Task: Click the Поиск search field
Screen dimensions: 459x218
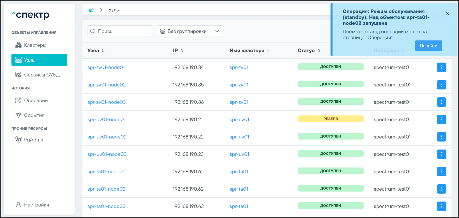Action: [x=123, y=31]
